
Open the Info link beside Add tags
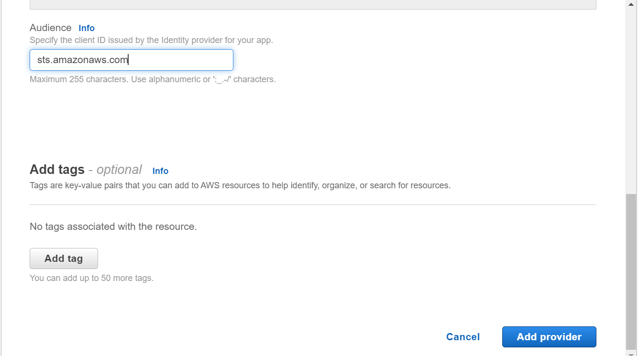(160, 171)
